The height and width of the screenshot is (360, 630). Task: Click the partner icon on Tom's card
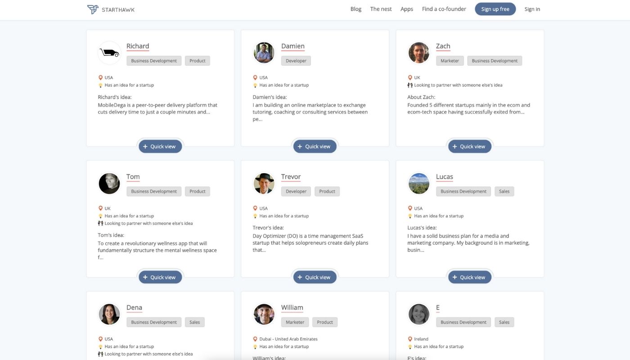point(100,223)
